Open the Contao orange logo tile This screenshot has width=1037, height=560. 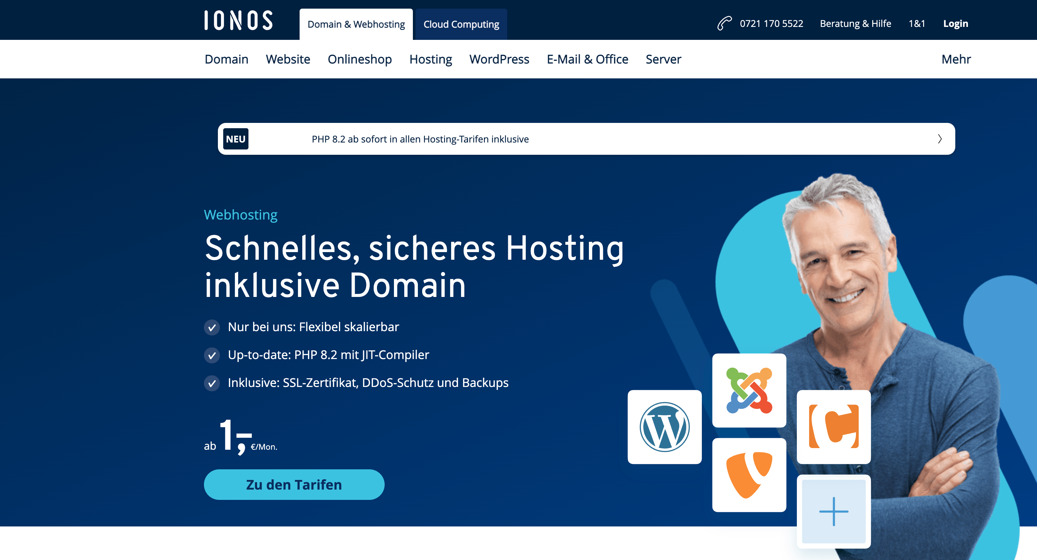[x=834, y=427]
